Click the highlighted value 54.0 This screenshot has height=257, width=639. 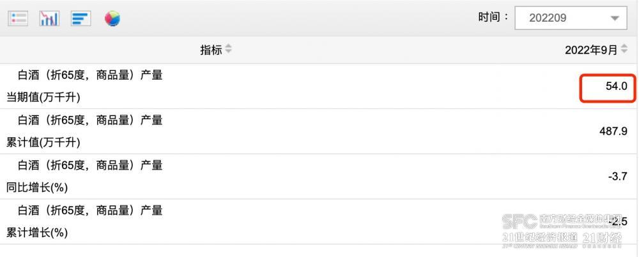616,86
